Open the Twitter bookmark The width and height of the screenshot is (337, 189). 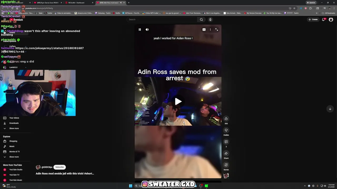[48, 13]
